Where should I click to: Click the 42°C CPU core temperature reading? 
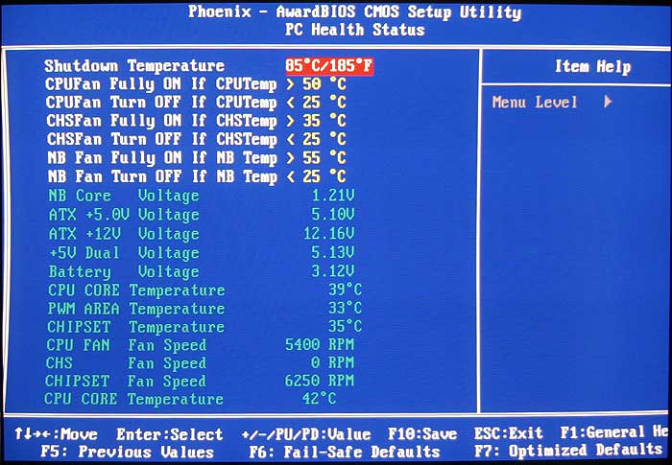320,399
